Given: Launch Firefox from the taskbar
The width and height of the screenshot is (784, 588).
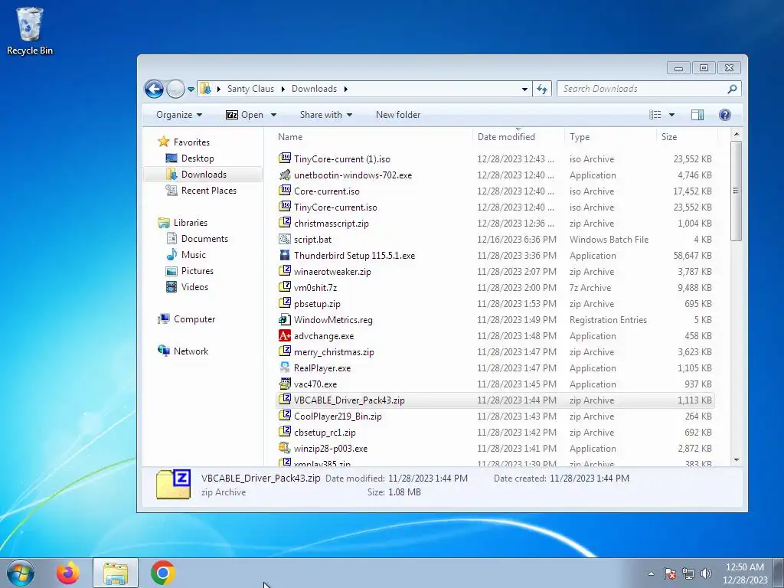Looking at the screenshot, I should click(x=68, y=573).
